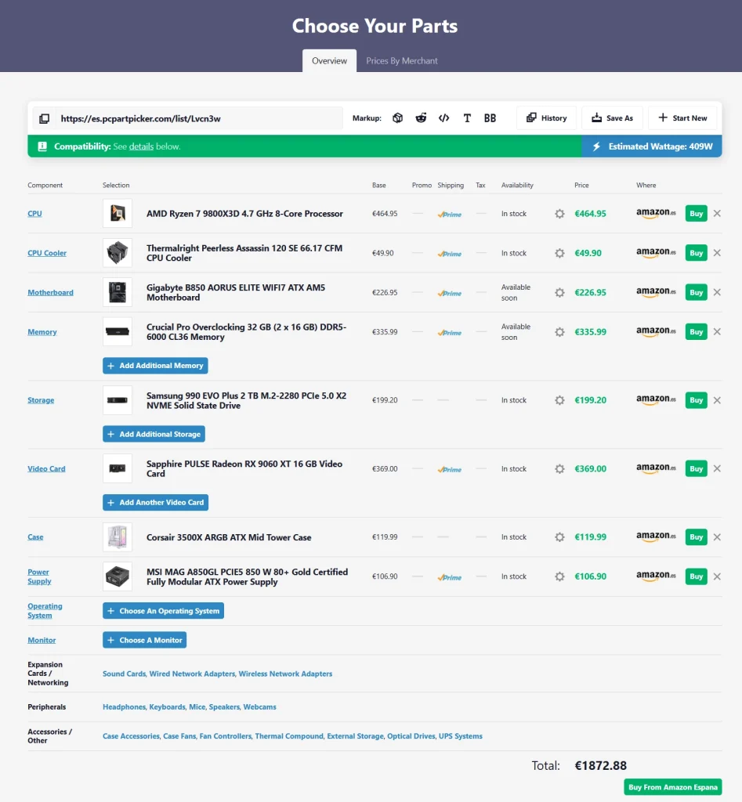The width and height of the screenshot is (742, 802).
Task: Remove Corsair case with X
Action: [717, 537]
